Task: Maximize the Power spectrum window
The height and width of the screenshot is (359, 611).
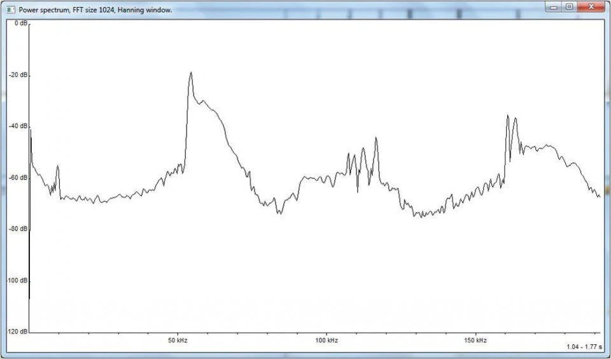Action: click(x=569, y=7)
